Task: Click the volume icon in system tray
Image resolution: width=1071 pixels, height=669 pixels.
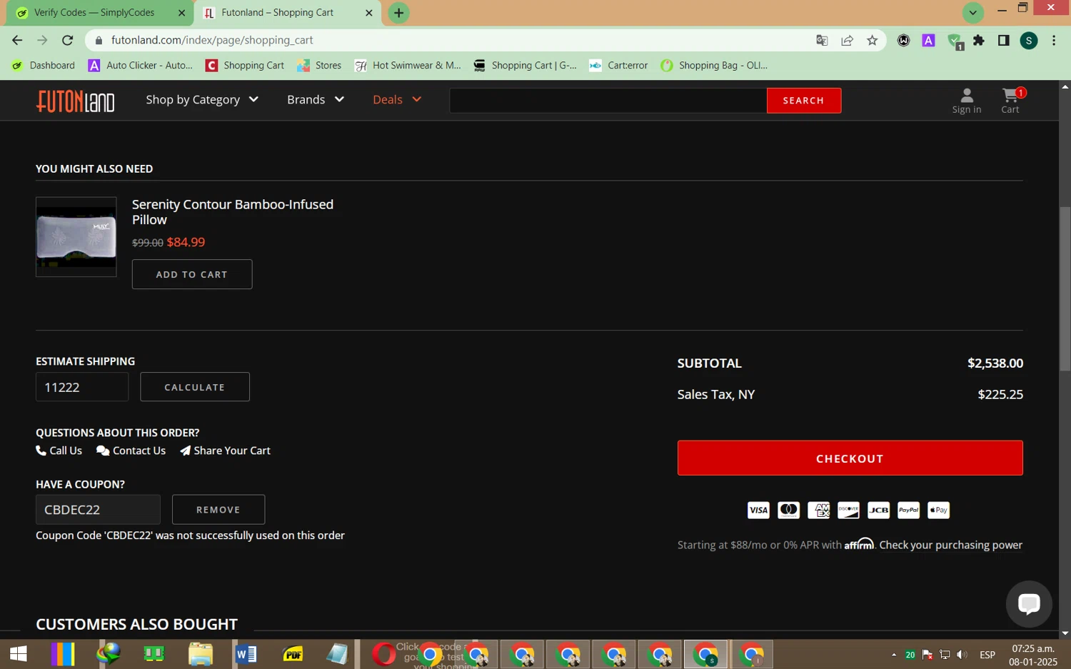Action: (x=962, y=655)
